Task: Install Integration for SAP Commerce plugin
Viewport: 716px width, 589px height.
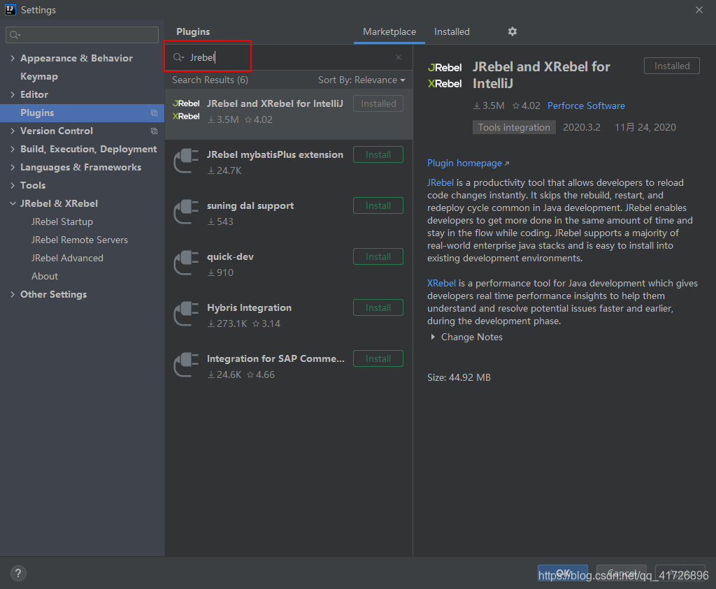Action: [378, 359]
